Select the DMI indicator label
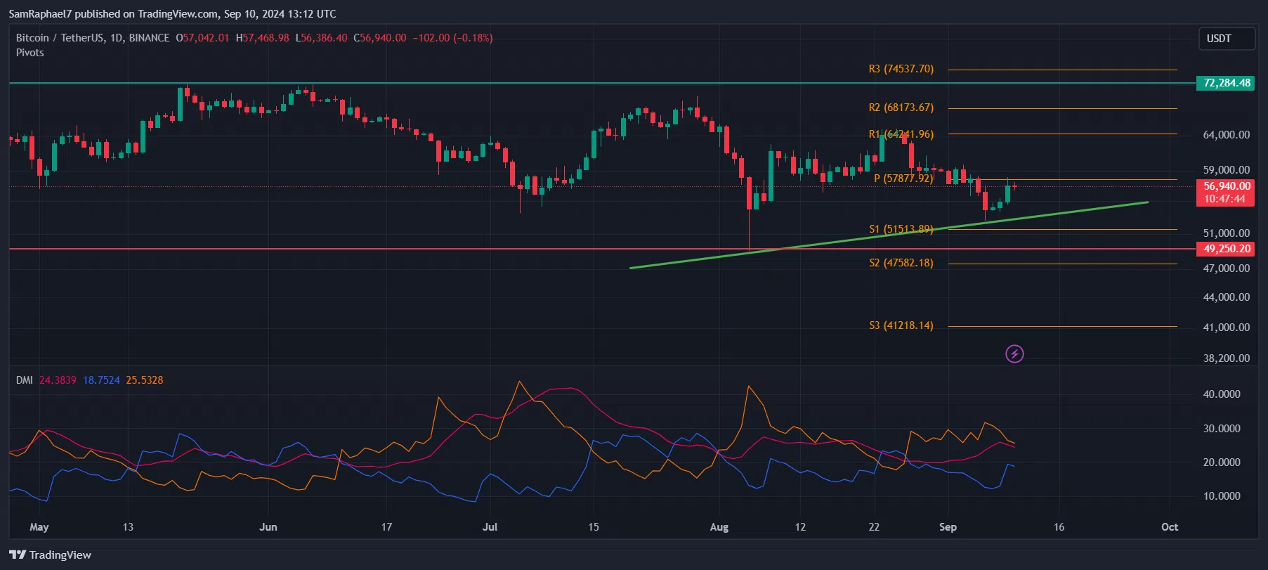Screen dimensions: 1268x570 (25, 380)
